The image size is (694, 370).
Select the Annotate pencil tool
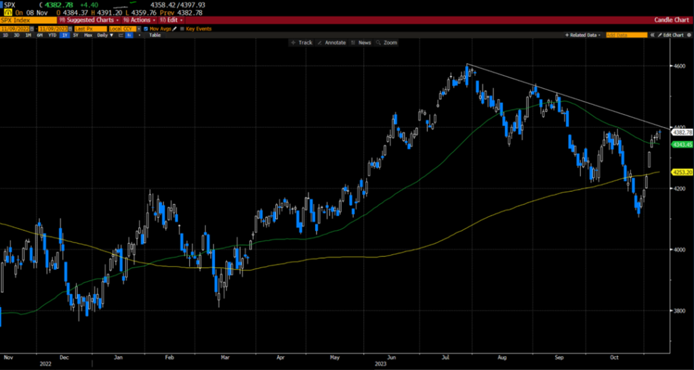pos(319,43)
